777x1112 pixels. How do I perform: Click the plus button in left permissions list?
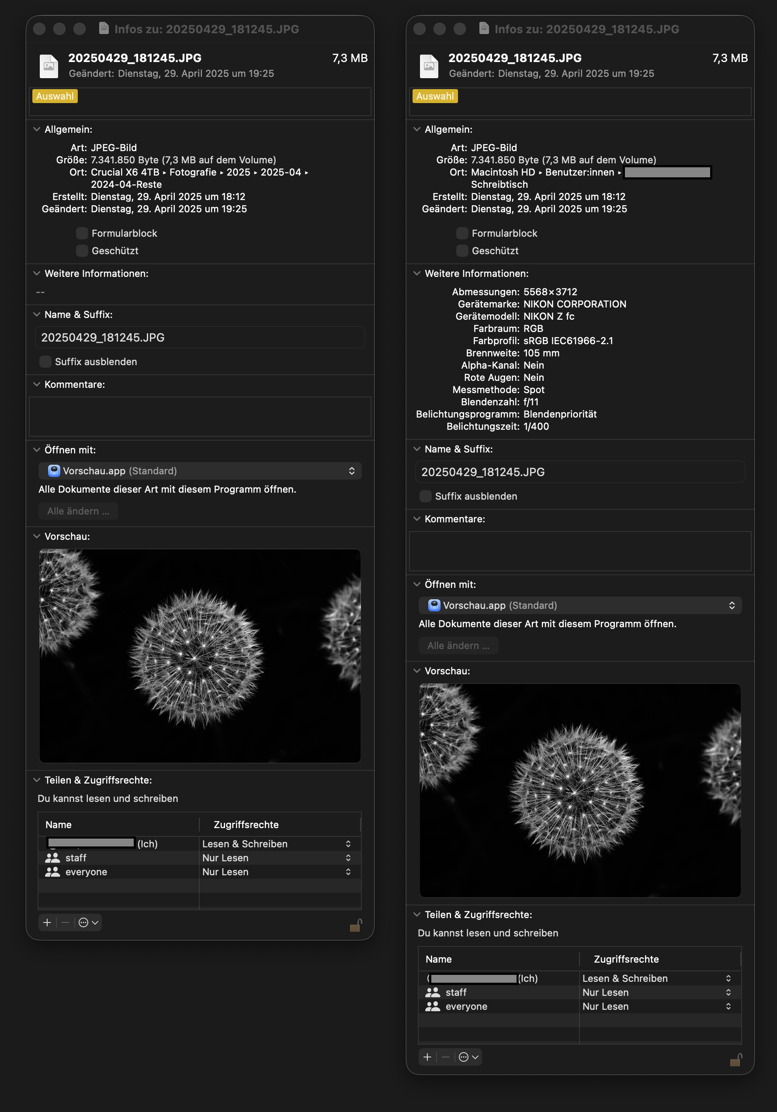point(47,922)
